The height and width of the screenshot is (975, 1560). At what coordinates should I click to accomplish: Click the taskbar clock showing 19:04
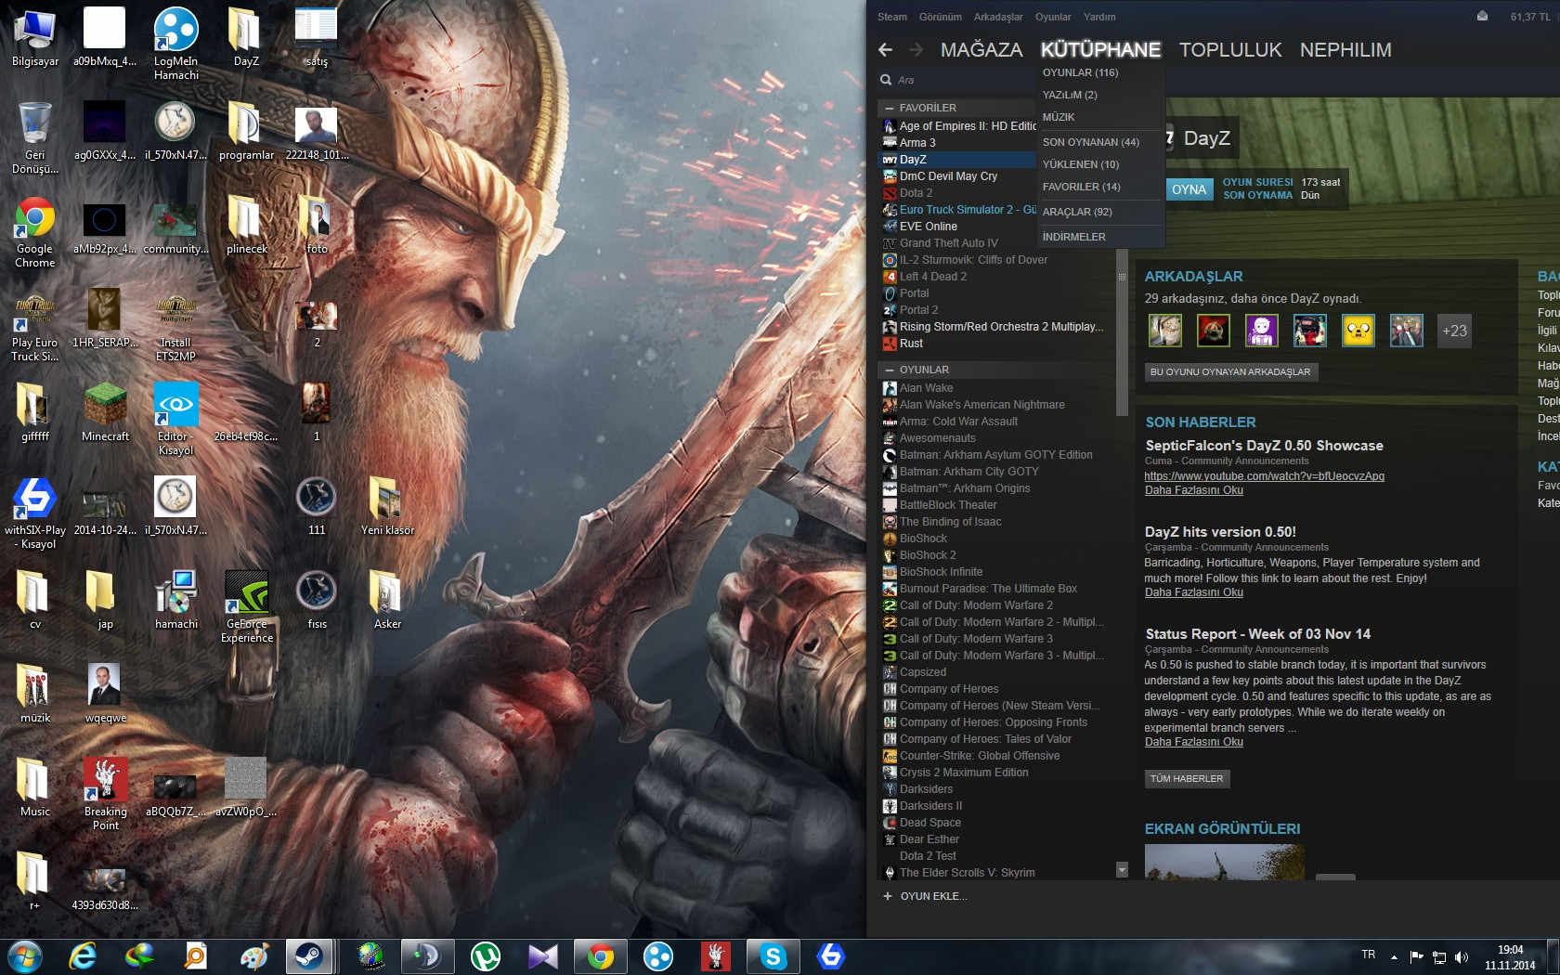[1510, 957]
